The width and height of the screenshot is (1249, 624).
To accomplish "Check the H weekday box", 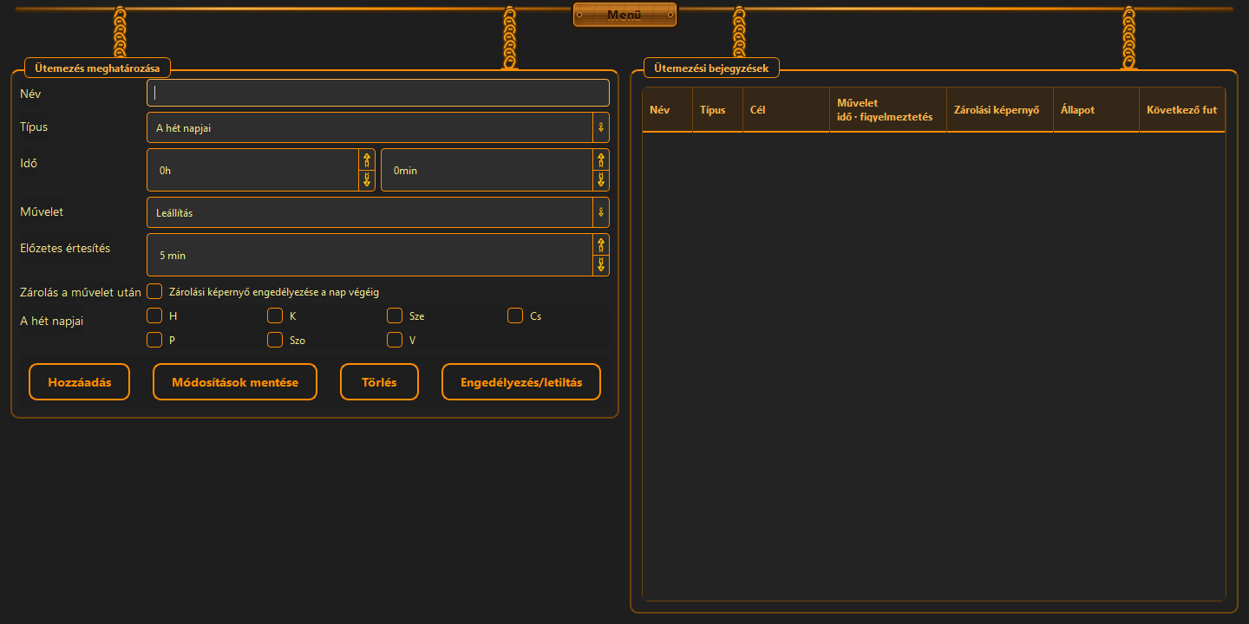I will [154, 315].
